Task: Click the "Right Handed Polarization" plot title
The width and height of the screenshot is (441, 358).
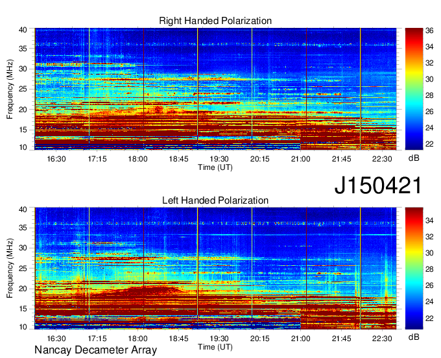Action: [215, 21]
